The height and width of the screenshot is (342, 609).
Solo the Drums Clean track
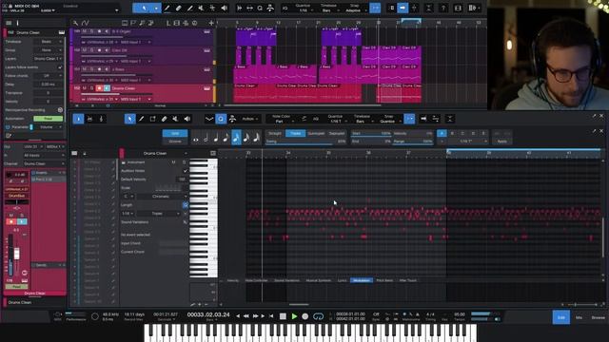(91, 88)
